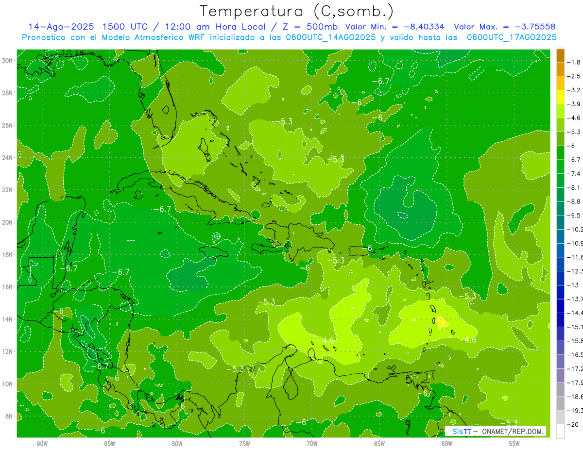The image size is (583, 450).
Task: Click the '-3.9' color scale label
Action: click(574, 104)
